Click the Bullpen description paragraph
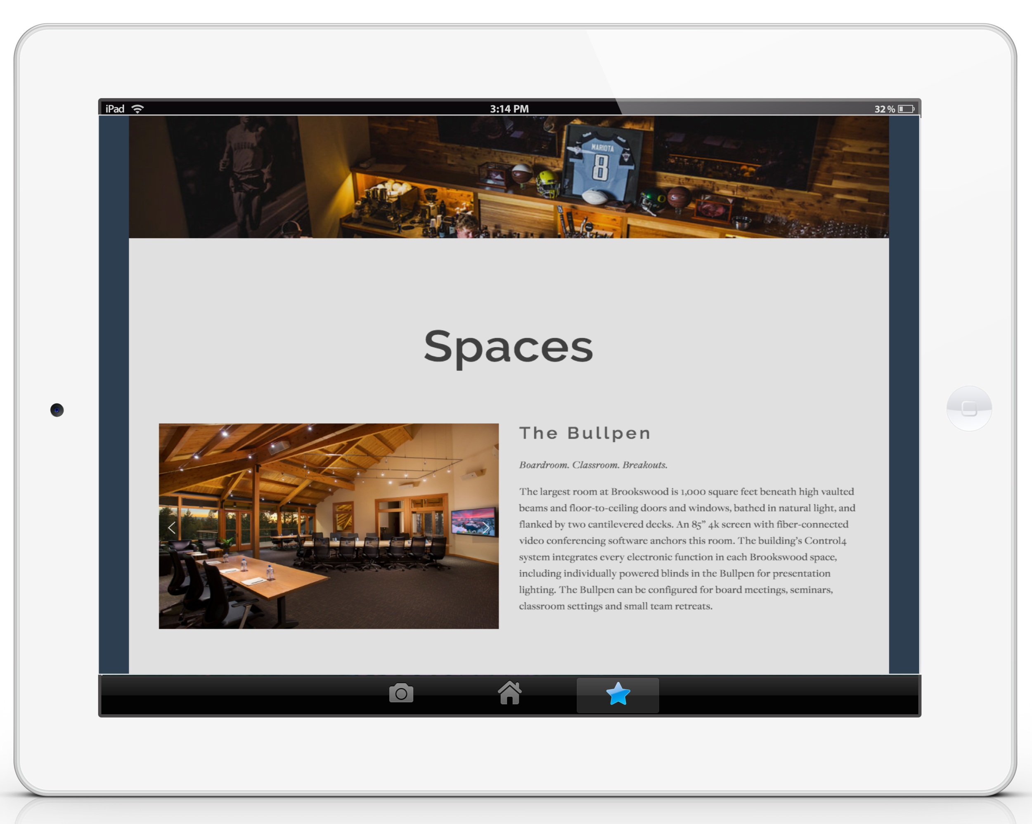The image size is (1032, 824). [x=684, y=546]
